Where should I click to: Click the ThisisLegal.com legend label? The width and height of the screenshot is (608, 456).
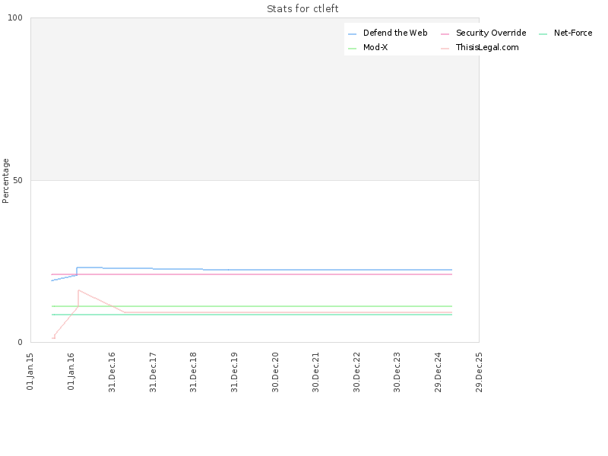(487, 47)
